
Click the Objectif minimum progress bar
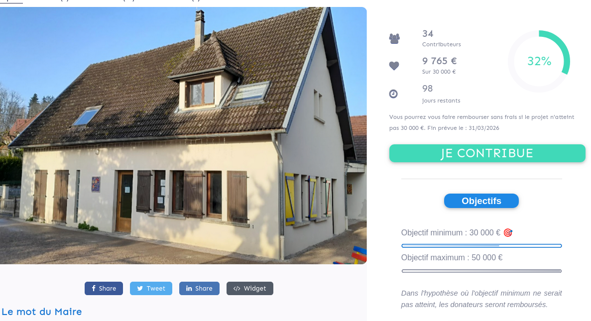click(x=481, y=246)
